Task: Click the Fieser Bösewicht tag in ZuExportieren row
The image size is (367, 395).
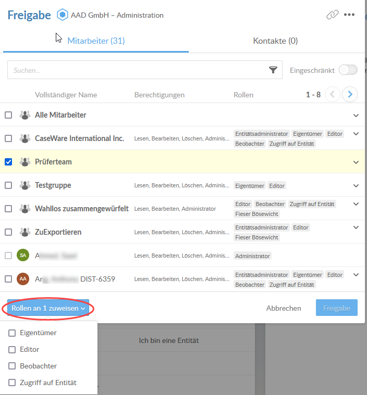Action: click(256, 237)
